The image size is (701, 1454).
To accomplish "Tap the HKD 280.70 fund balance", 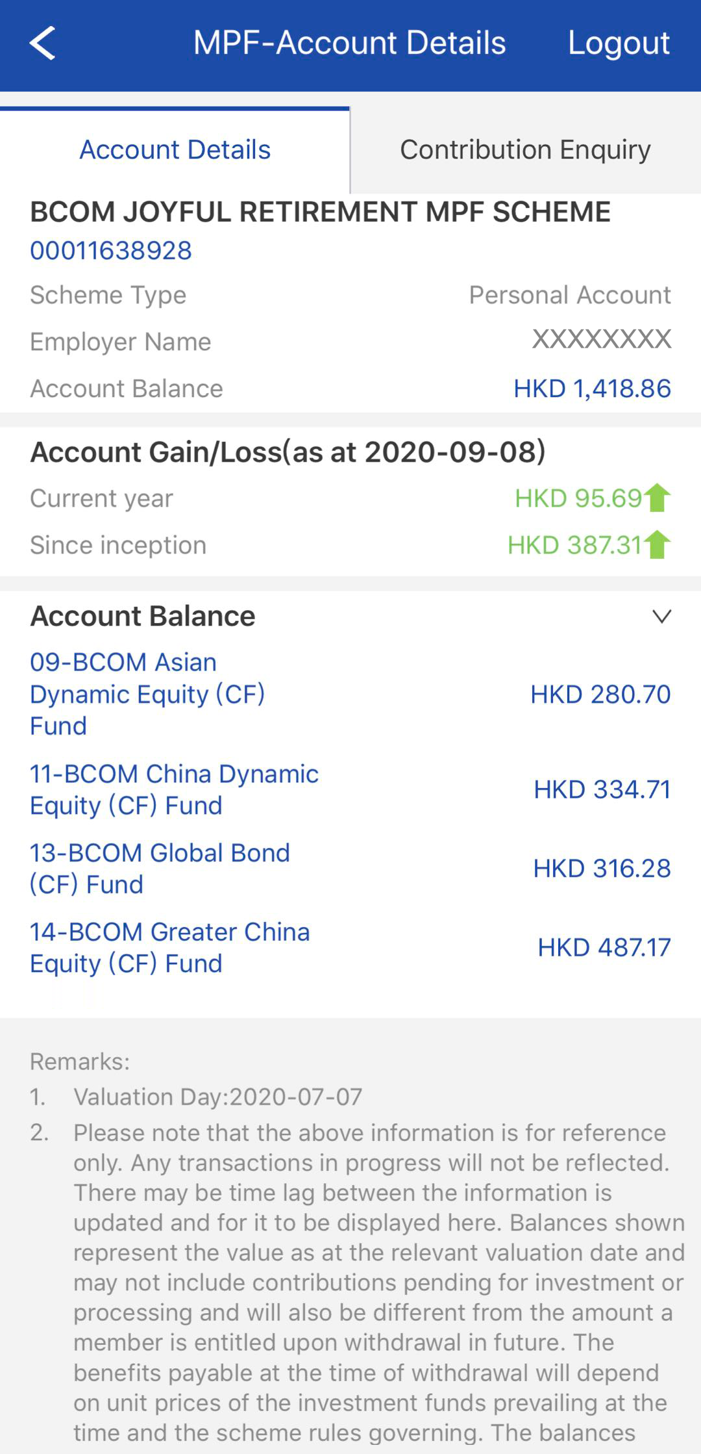I will tap(600, 695).
